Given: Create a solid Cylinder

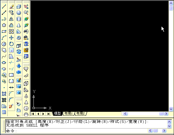Looking at the screenshot, I should pos(19,19).
